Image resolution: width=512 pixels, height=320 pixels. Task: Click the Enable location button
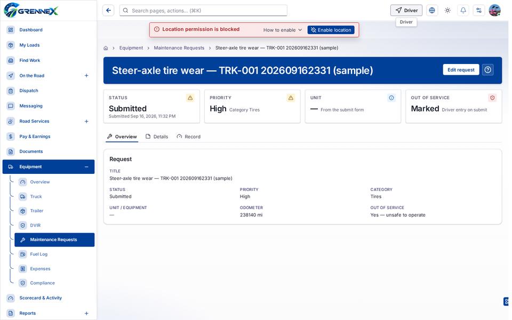click(x=331, y=30)
